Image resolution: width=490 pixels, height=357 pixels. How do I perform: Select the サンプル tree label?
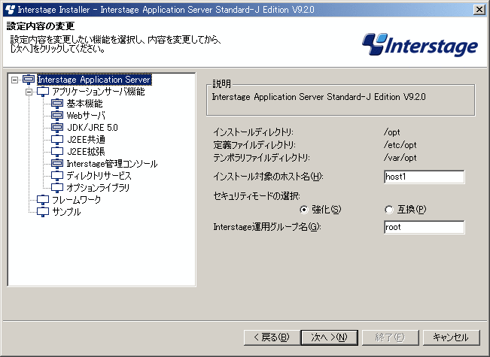[66, 212]
